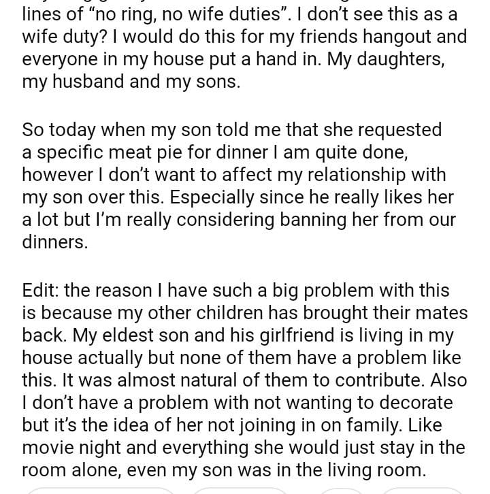490x494 pixels.
Task: Click the first pill button below the post
Action: 100,490
